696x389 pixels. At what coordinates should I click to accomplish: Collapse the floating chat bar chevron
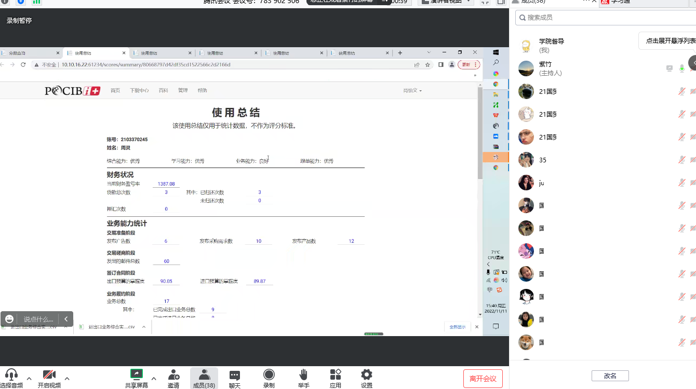pos(66,319)
